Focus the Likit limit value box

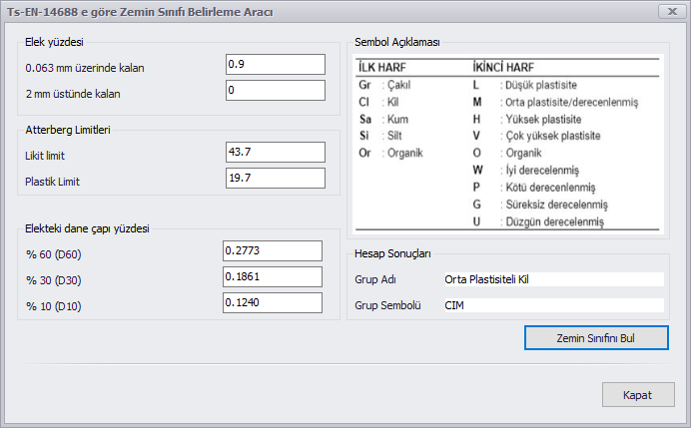click(x=276, y=152)
